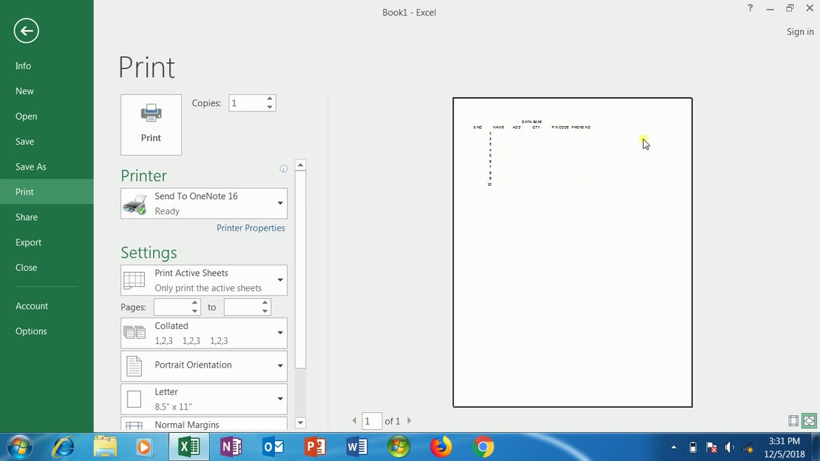Open Word from taskbar
The width and height of the screenshot is (820, 461).
[357, 446]
